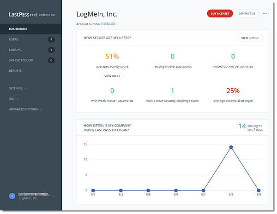Select the 5/9 data point on chart

click(259, 191)
